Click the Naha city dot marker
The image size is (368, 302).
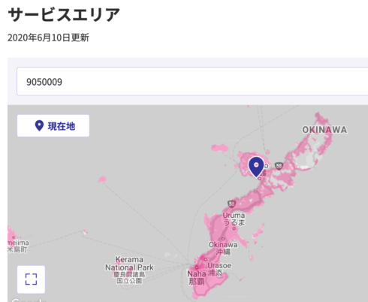[197, 267]
